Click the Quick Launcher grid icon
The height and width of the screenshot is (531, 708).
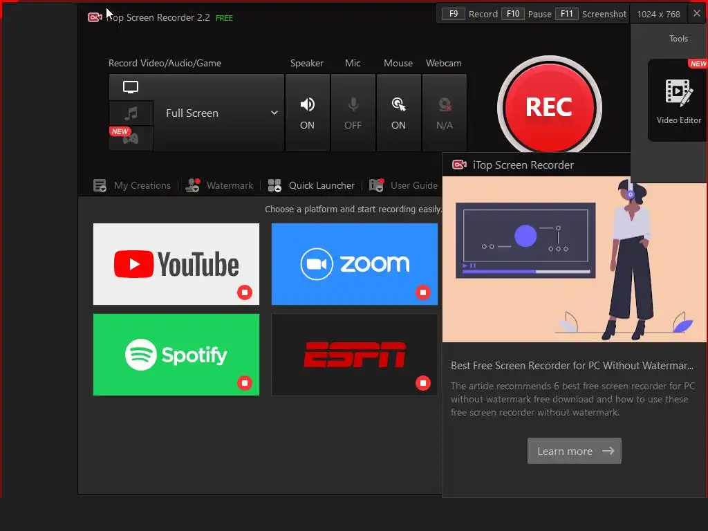(274, 185)
